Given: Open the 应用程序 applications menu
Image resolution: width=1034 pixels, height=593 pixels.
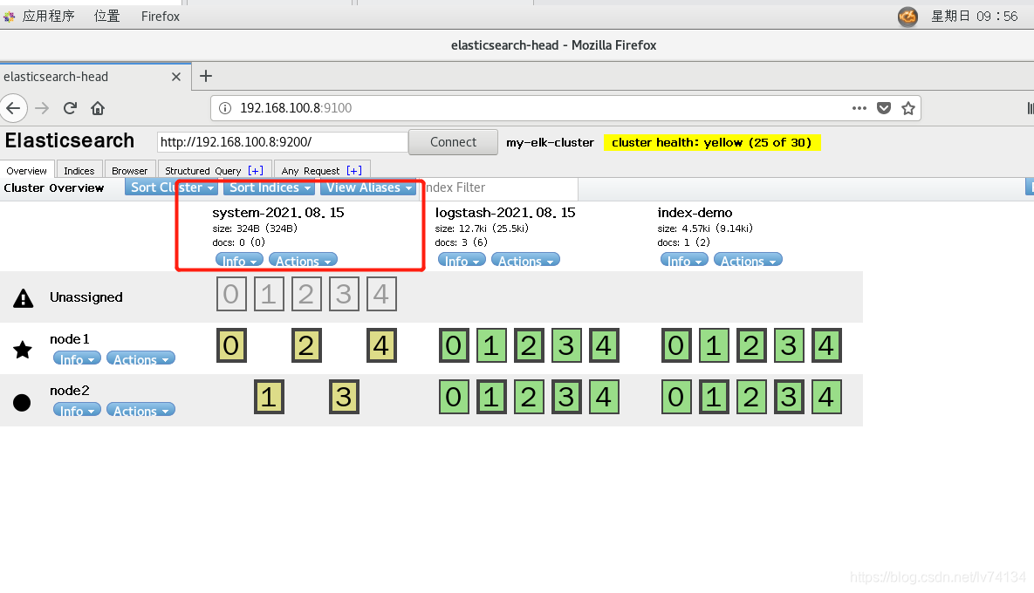Looking at the screenshot, I should pyautogui.click(x=48, y=17).
